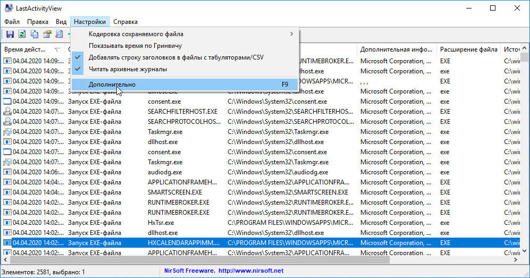Click the vertical scrollbar up arrow

(525, 48)
